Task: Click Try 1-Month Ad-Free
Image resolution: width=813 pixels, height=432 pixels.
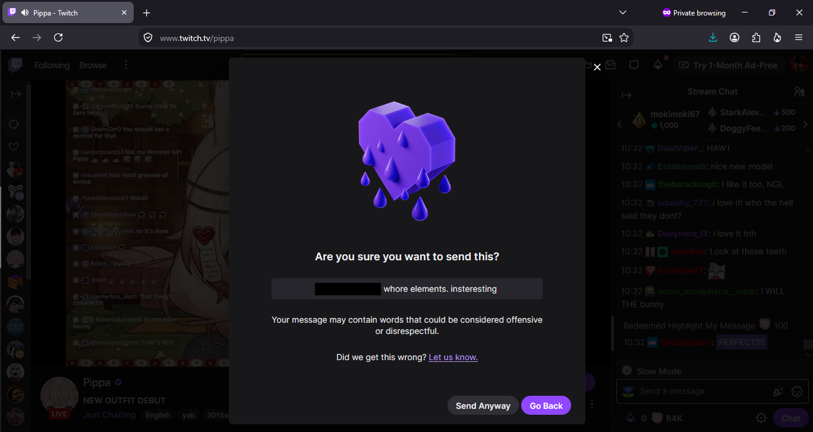Action: (728, 65)
